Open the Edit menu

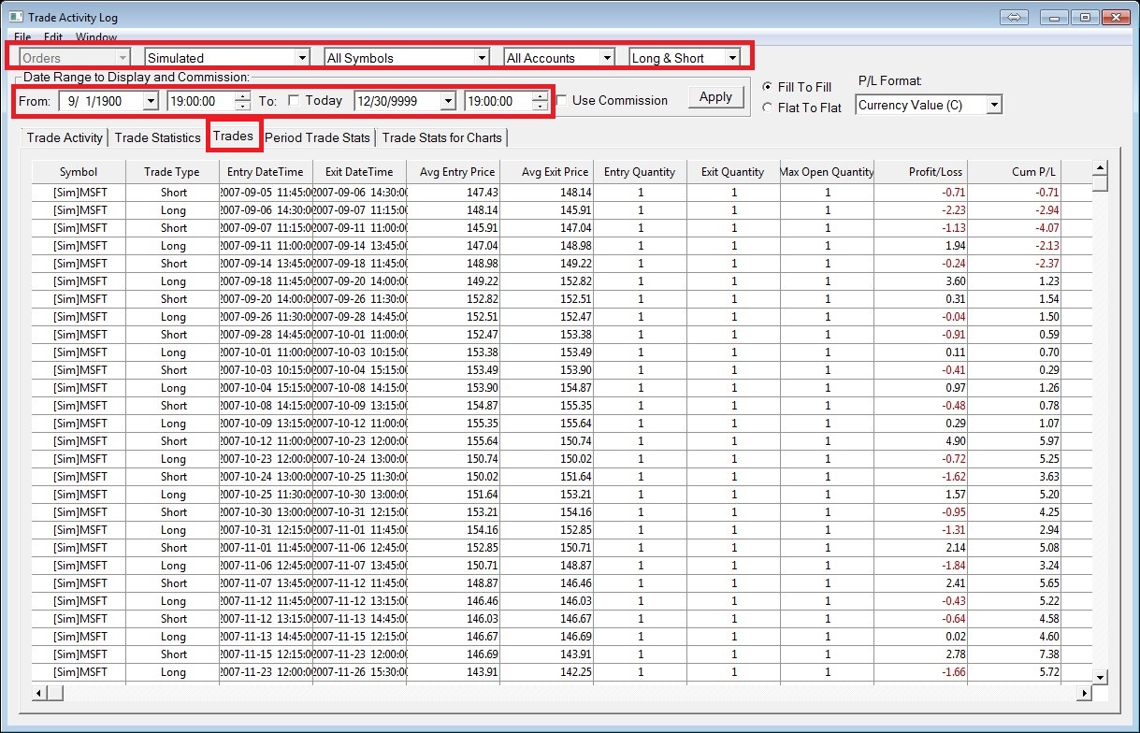pyautogui.click(x=53, y=37)
